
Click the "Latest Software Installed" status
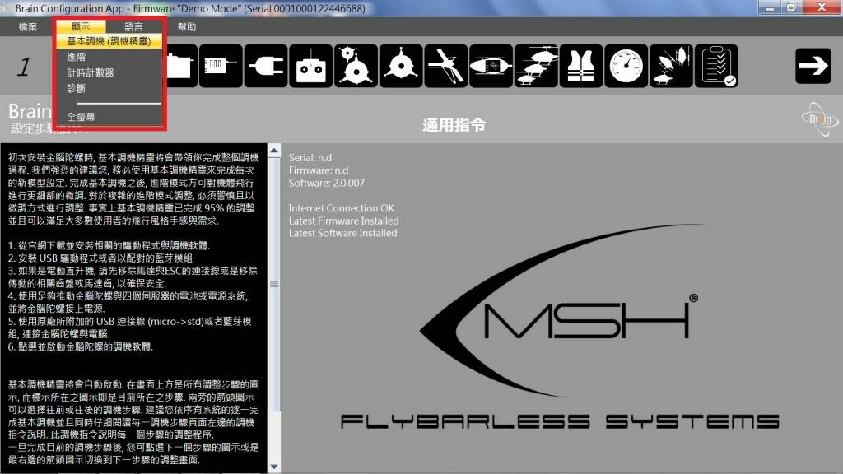pos(343,233)
